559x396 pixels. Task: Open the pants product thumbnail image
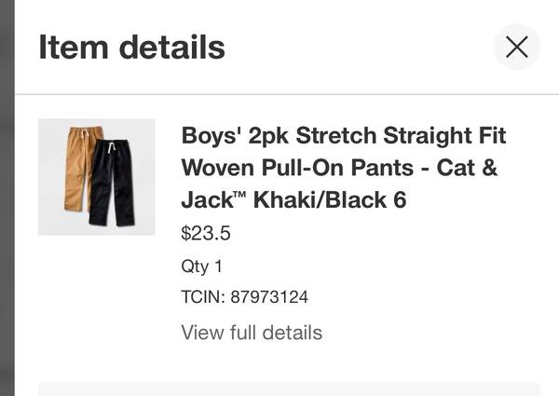point(97,177)
